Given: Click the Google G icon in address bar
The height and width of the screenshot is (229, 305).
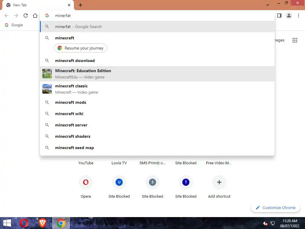Looking at the screenshot, I should click(47, 16).
